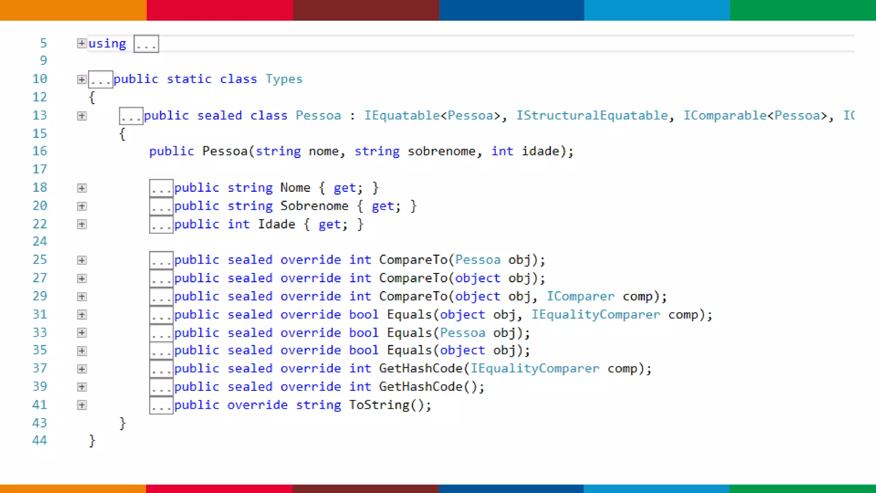Expand the collapsed using directives block
Image resolution: width=876 pixels, height=493 pixels.
coord(82,43)
